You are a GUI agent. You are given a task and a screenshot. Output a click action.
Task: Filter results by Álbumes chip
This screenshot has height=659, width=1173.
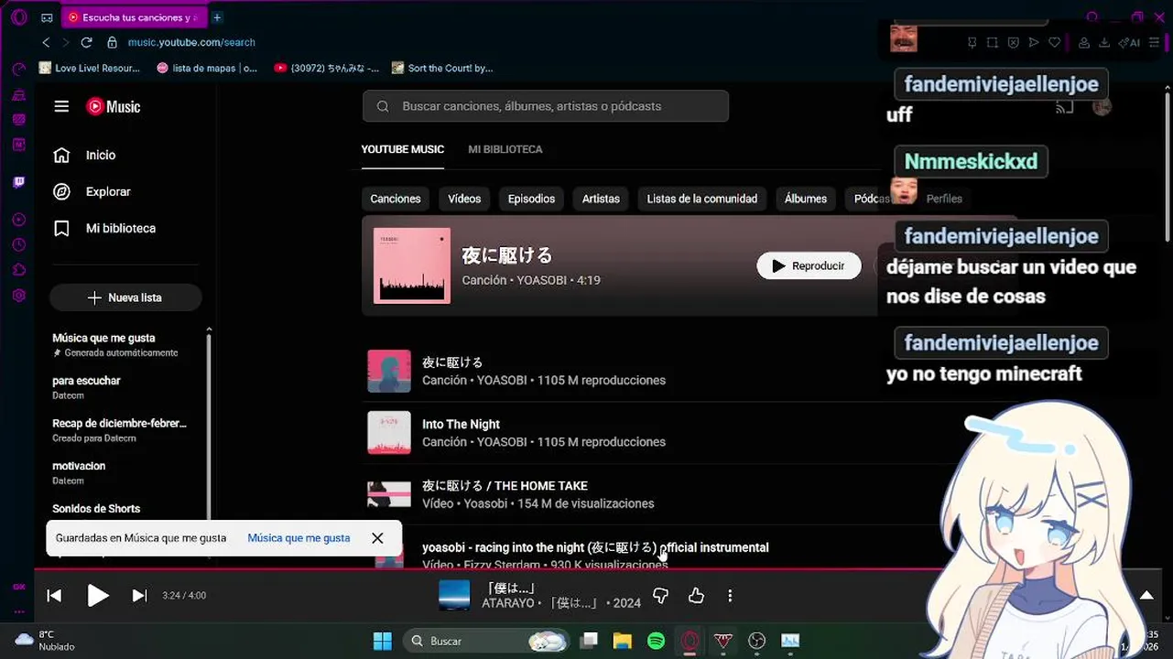(806, 199)
